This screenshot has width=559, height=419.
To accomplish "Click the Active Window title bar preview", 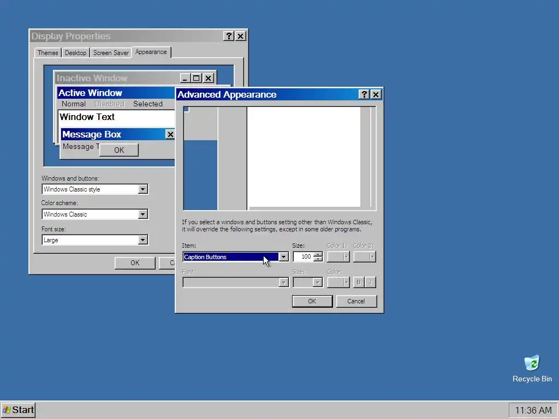I will [x=116, y=93].
